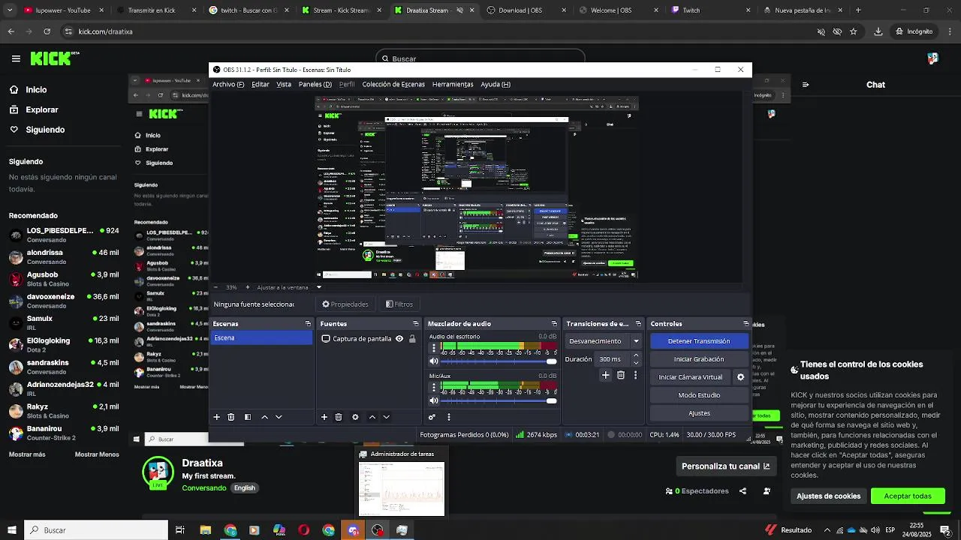
Task: Undock the Mezclador de audio panel
Action: click(554, 324)
